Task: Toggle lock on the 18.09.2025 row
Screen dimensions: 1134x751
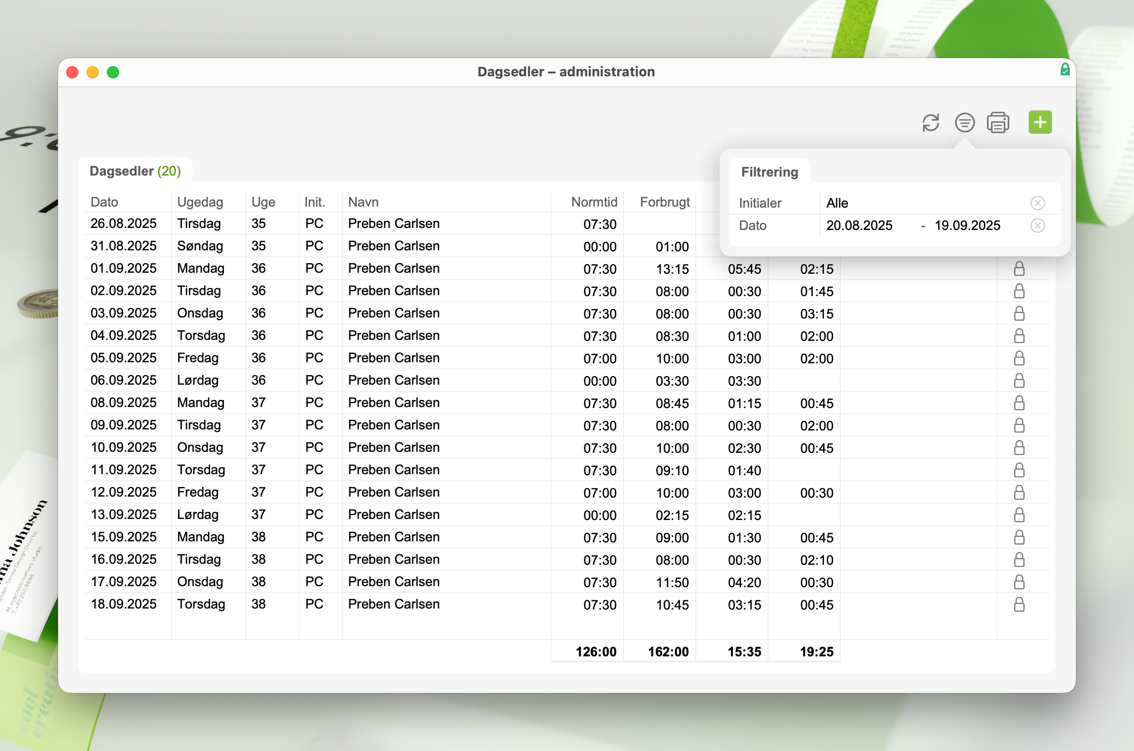Action: coord(1019,604)
